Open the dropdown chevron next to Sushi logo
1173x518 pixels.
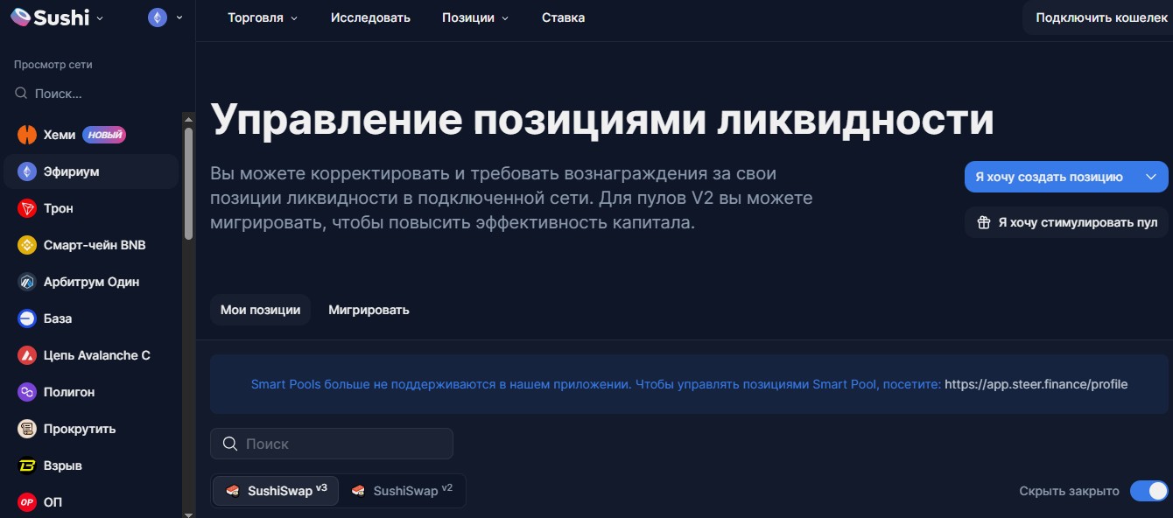tap(99, 18)
